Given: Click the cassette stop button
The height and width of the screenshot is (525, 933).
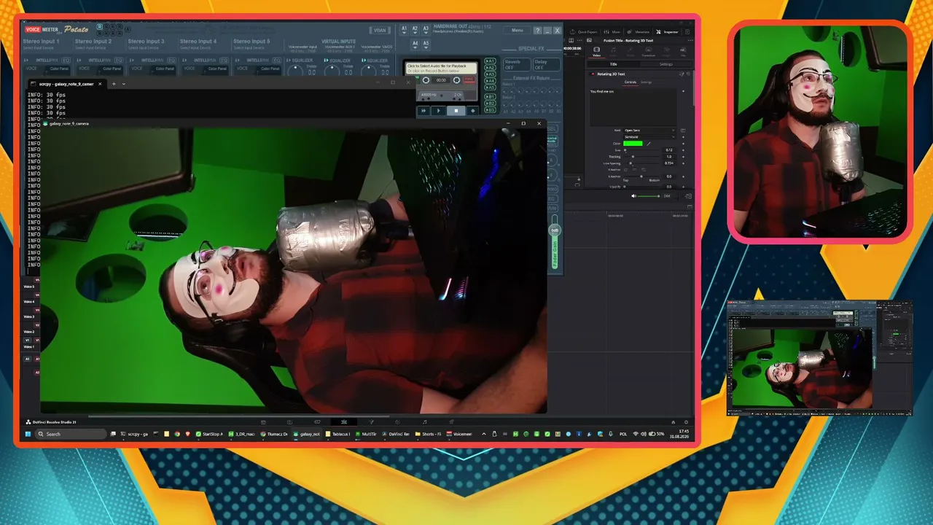Looking at the screenshot, I should 456,111.
